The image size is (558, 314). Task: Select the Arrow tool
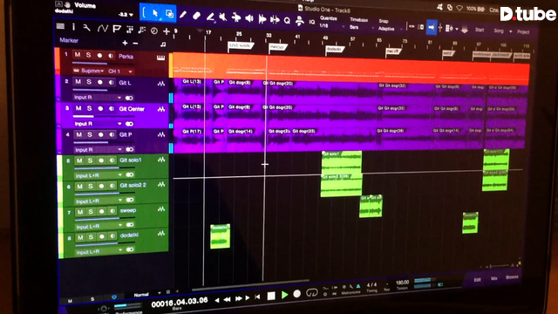155,13
